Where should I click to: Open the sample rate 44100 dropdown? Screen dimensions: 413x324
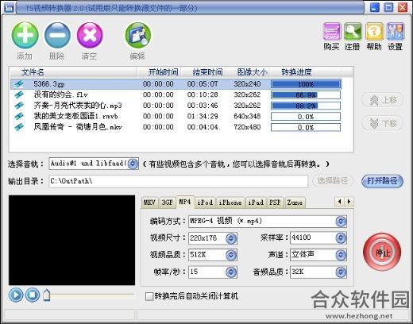(341, 238)
